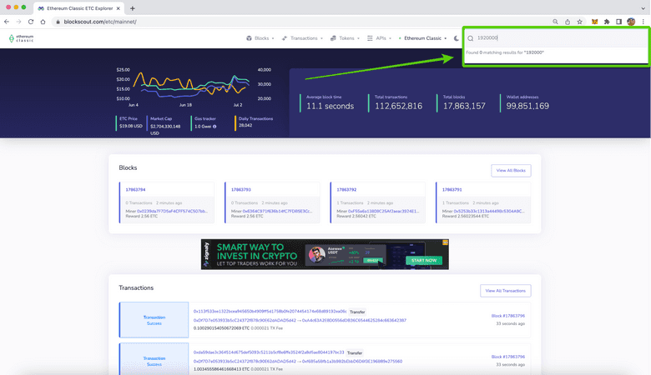Viewport: 651px width, 375px height.
Task: Open block 17863794
Action: (x=135, y=189)
